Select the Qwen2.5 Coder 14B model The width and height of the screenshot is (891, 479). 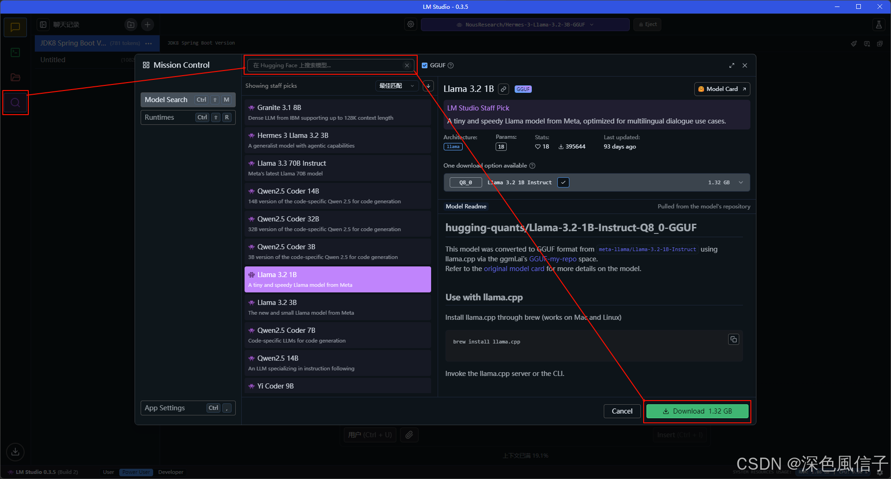[337, 196]
